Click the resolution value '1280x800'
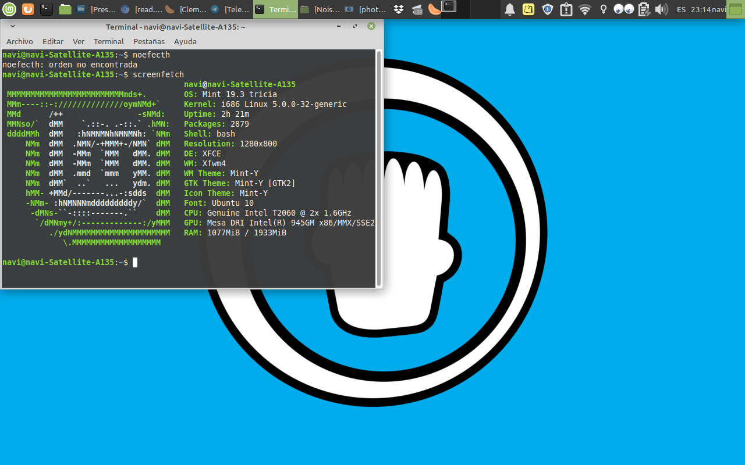Viewport: 745px width, 465px height. point(258,144)
